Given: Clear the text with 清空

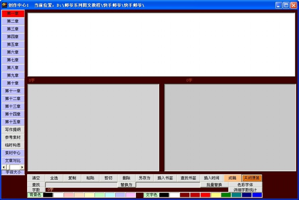Looking at the screenshot, I should [x=36, y=178].
